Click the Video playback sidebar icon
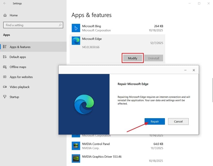Viewport: 213px width, 166px height. pos(5,87)
